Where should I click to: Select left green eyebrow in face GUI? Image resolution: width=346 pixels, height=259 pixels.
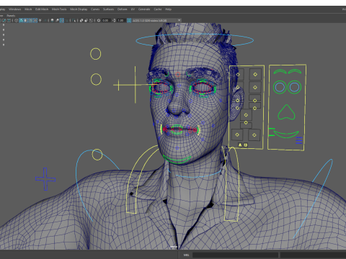280,71
